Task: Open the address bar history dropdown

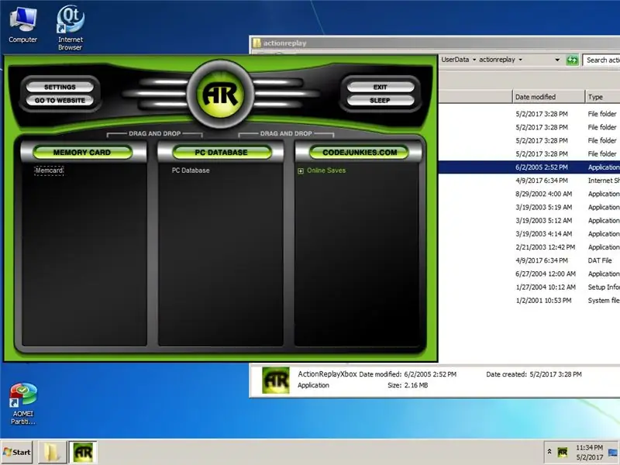Action: click(557, 60)
